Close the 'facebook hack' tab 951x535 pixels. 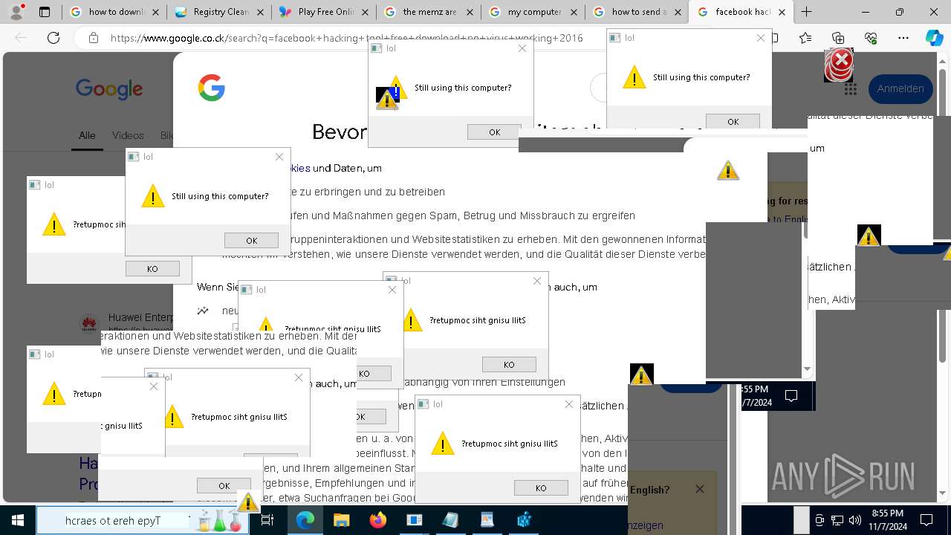click(x=782, y=12)
